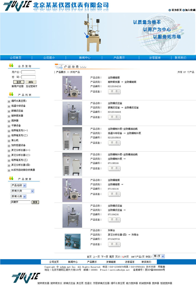Click the 设为首页 bullet icon
Screen dimensions: 196x285
point(170,10)
